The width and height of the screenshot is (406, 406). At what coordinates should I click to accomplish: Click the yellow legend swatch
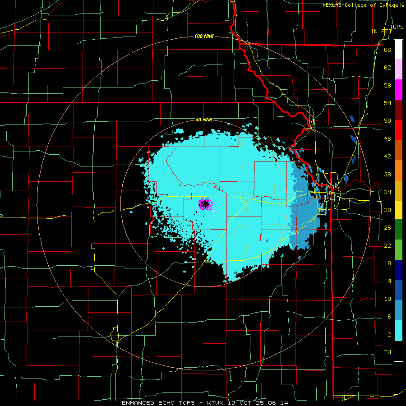pos(398,210)
